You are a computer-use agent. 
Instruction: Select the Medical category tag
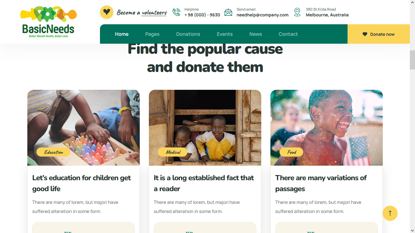coord(173,152)
